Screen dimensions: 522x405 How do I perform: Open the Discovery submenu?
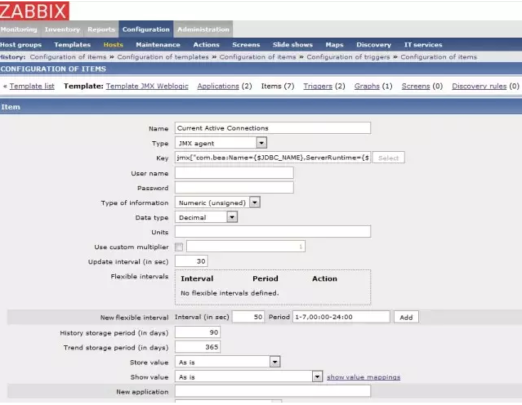374,45
